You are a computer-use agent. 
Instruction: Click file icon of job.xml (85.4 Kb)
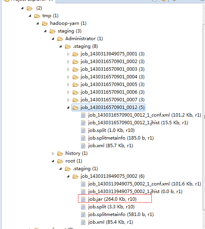(x=83, y=222)
